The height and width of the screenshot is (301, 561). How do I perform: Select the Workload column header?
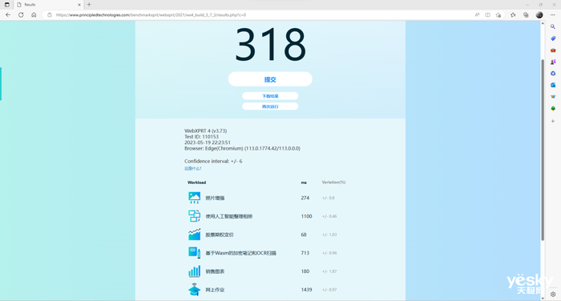click(x=197, y=183)
